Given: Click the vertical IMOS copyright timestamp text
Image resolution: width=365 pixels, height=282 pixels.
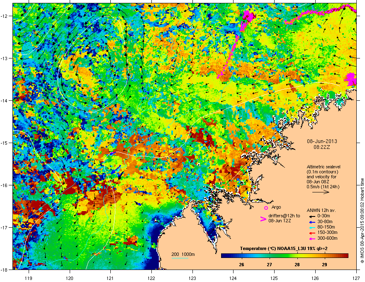Looking at the screenshot, I should click(x=362, y=221).
